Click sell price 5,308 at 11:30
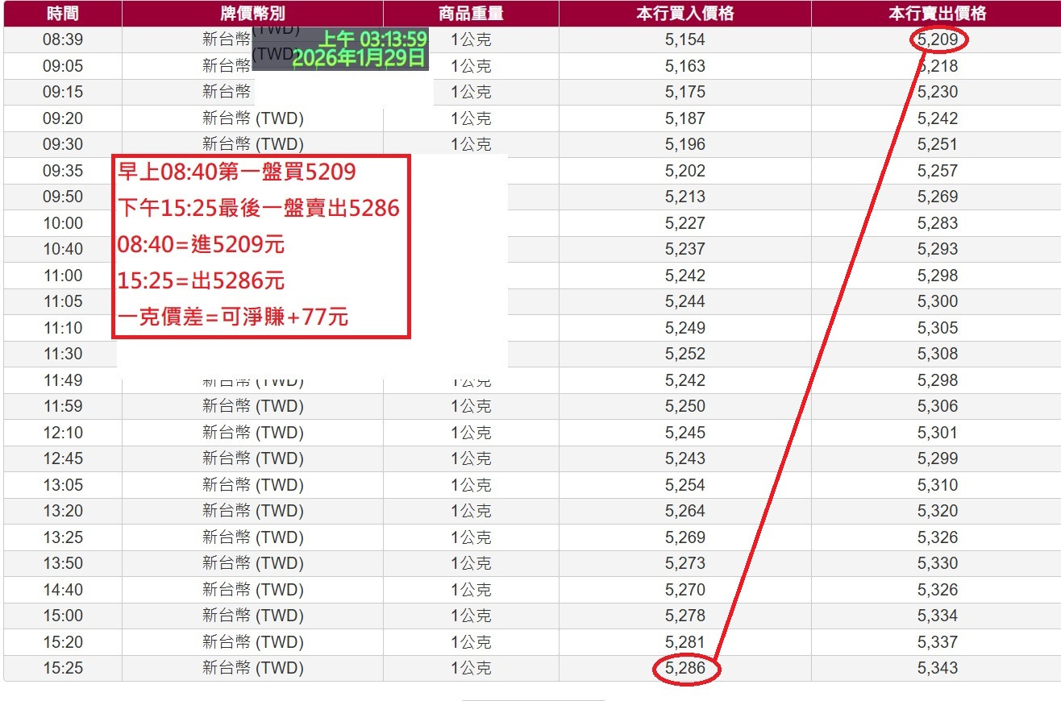1061x701 pixels. tap(938, 354)
